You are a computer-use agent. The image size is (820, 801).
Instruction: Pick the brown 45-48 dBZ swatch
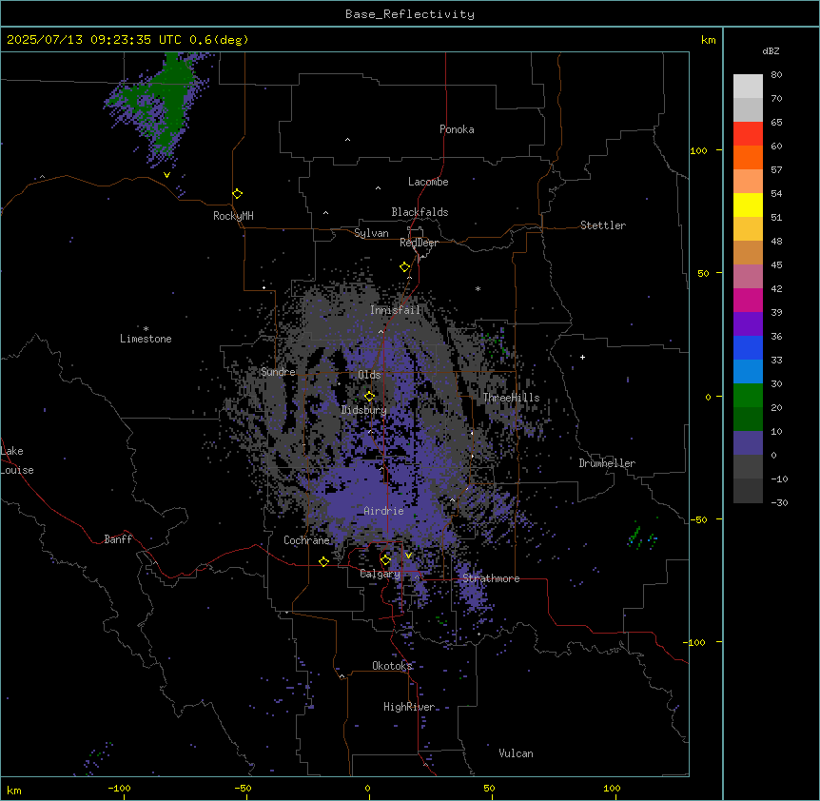pyautogui.click(x=748, y=252)
